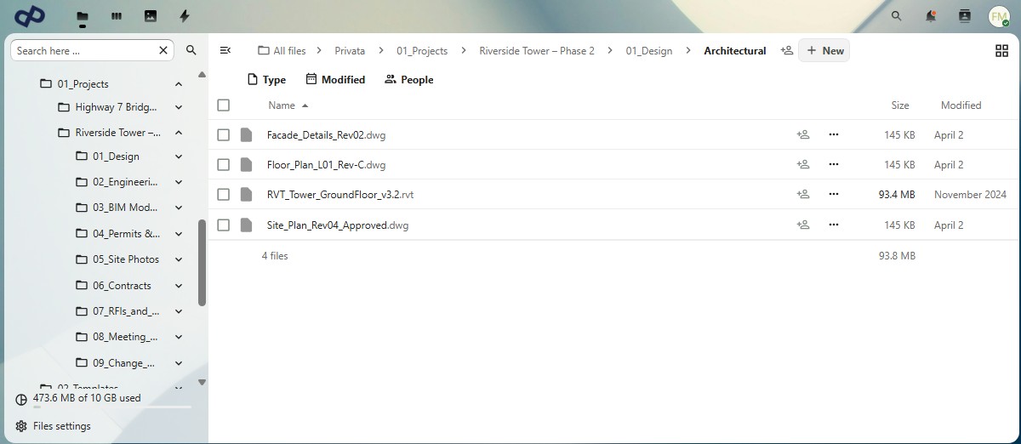1021x444 pixels.
Task: Open the Activity lightning icon
Action: click(185, 16)
